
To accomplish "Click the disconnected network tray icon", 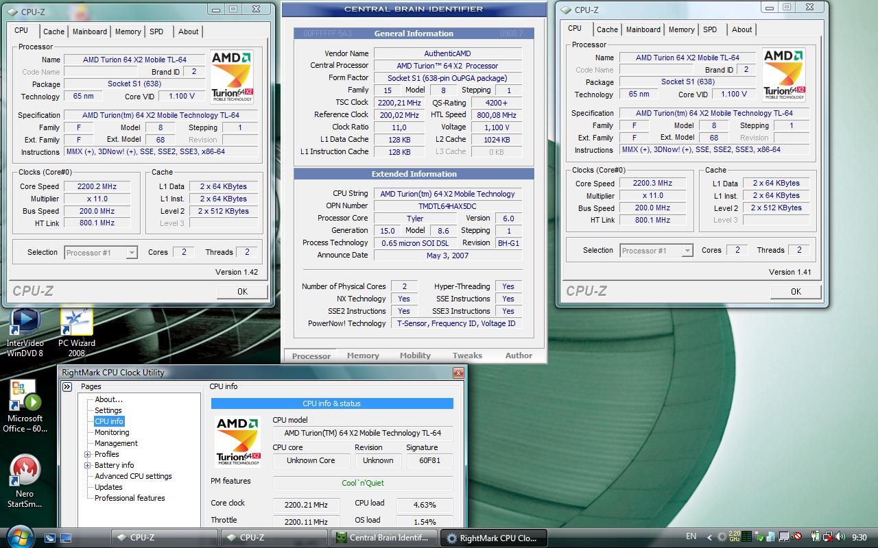I will (x=828, y=537).
